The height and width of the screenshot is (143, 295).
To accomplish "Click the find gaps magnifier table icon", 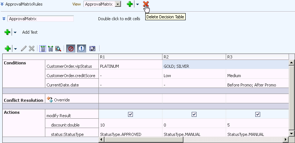I will [x=58, y=49].
